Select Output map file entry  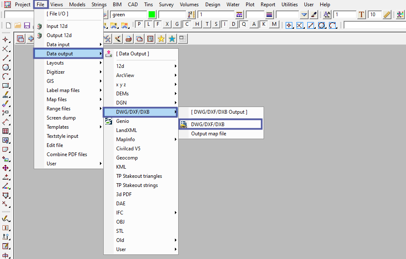click(x=209, y=134)
